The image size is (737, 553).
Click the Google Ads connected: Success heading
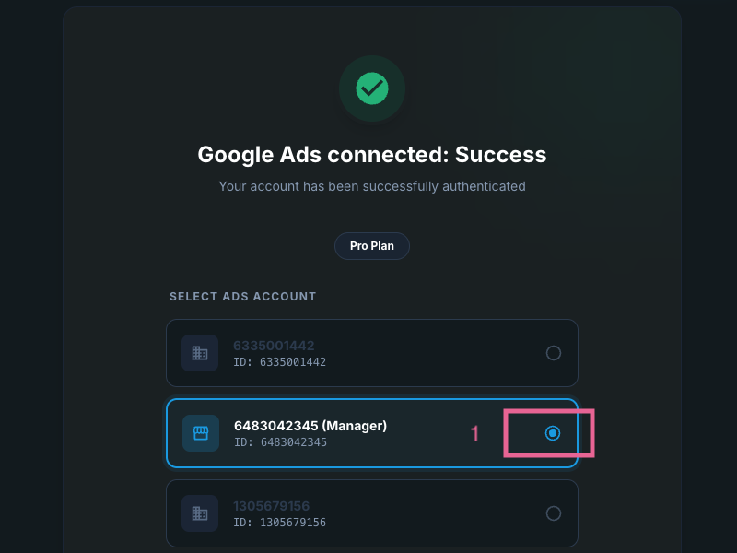[371, 155]
